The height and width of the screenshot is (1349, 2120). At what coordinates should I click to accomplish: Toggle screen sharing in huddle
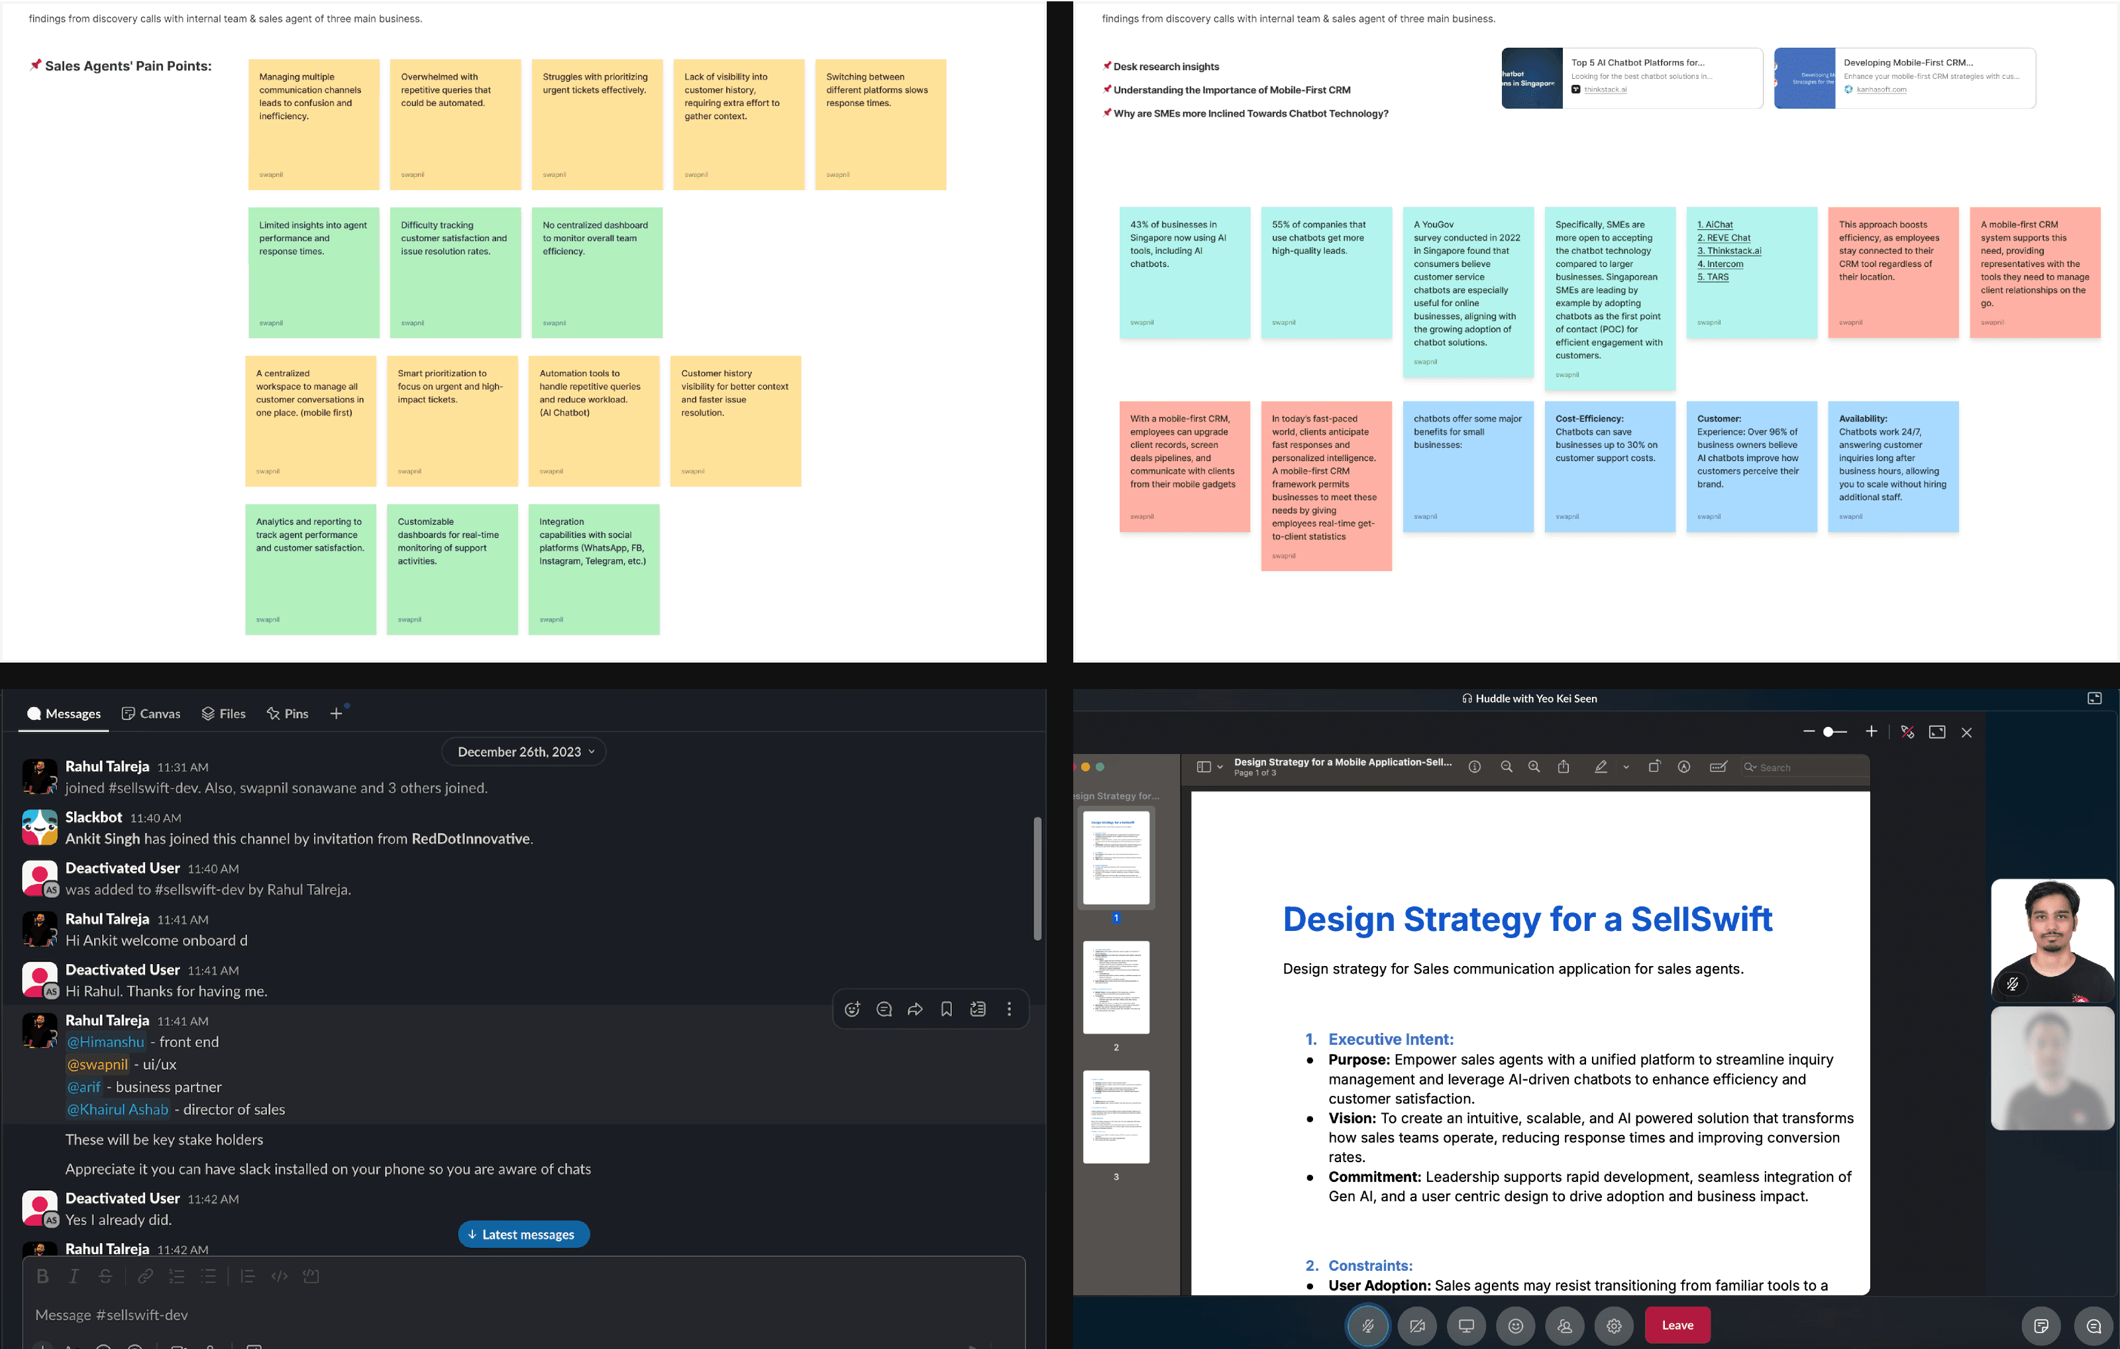1466,1325
